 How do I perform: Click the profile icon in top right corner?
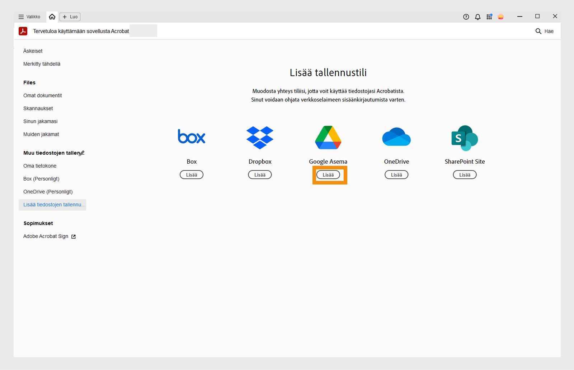[501, 16]
